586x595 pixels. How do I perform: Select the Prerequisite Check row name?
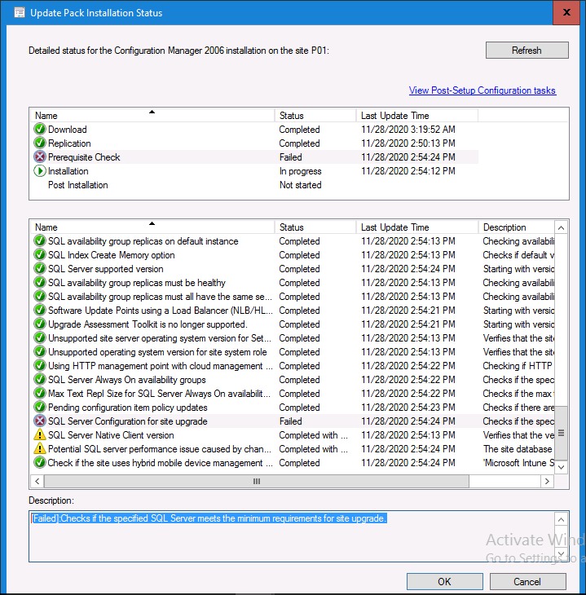(x=84, y=157)
